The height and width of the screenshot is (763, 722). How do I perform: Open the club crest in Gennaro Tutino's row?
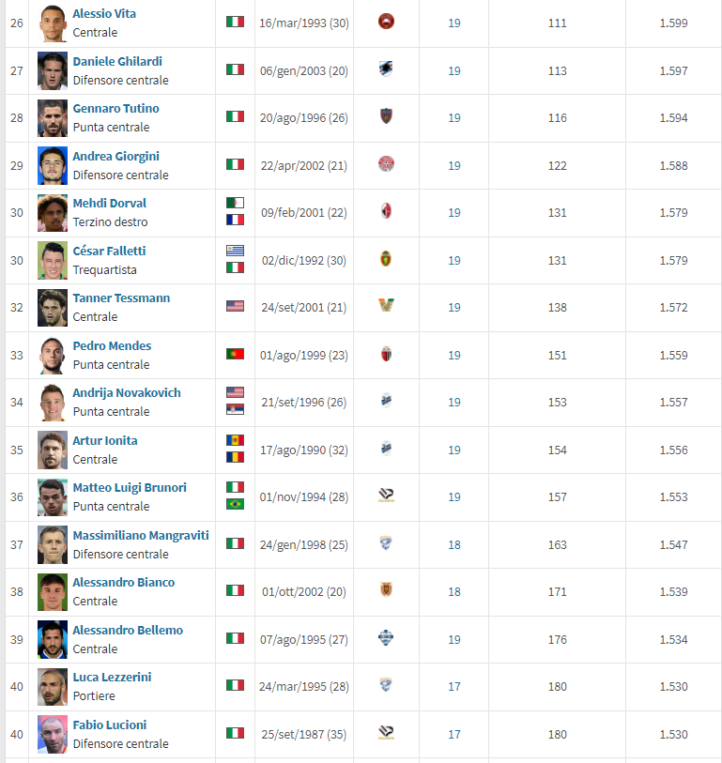[x=386, y=117]
